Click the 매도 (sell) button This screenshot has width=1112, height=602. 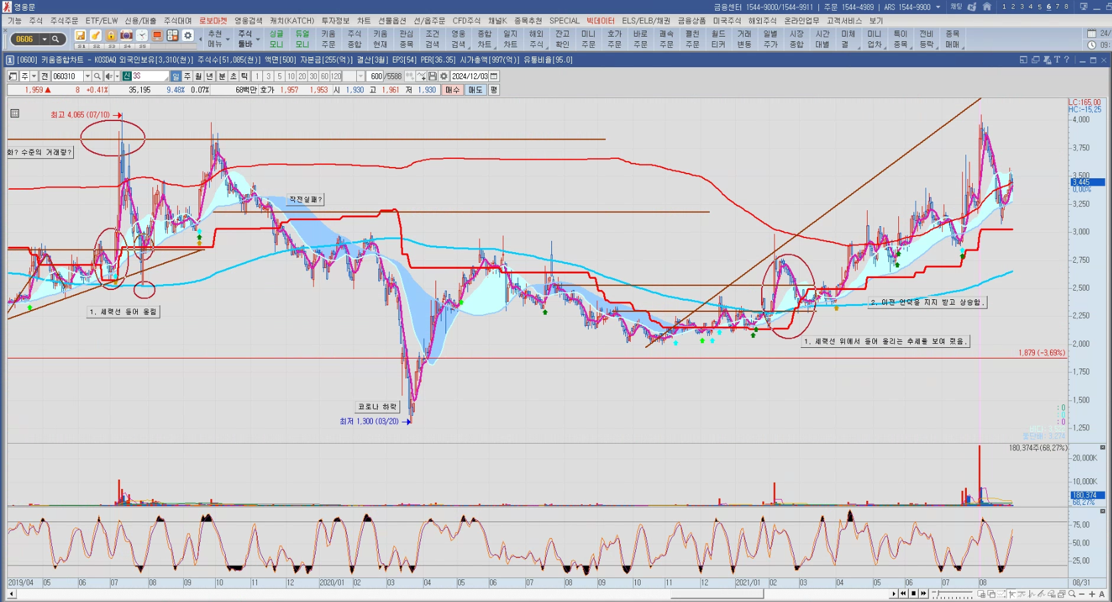pos(475,90)
